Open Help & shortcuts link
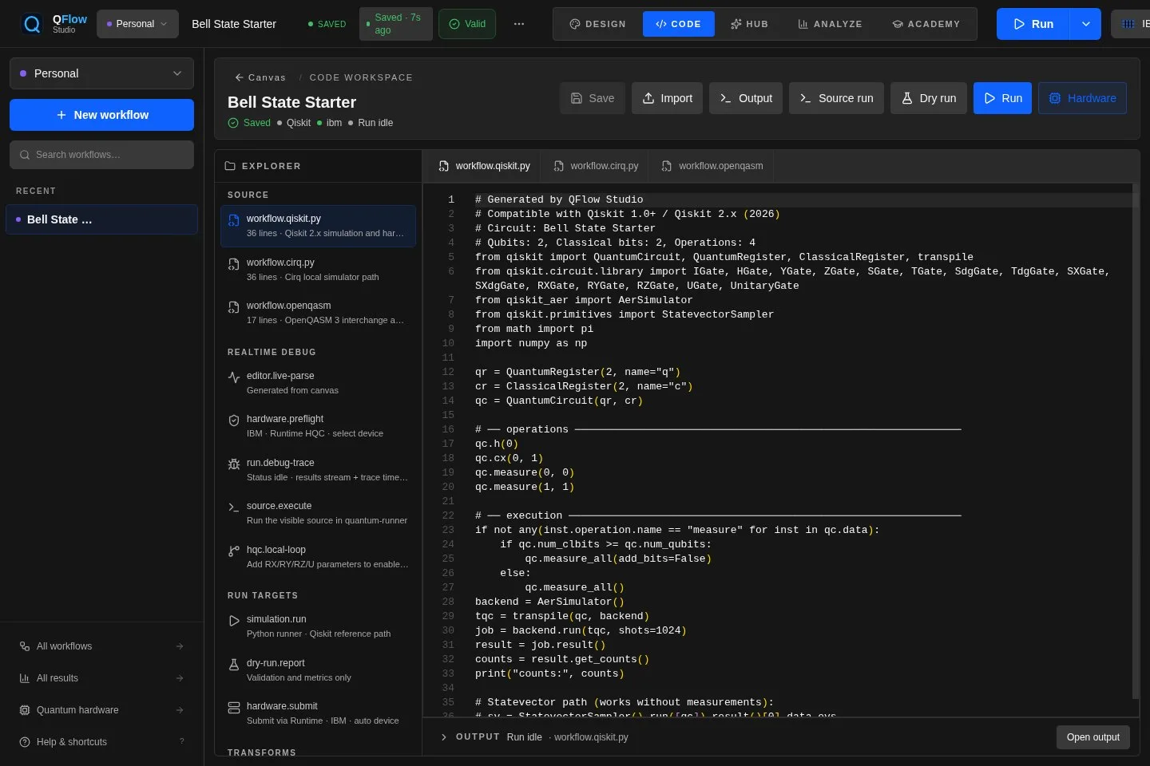This screenshot has width=1150, height=766. point(101,742)
